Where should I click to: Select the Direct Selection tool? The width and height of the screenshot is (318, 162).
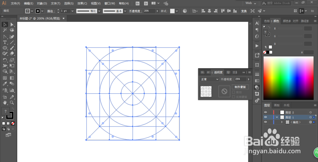(x=12, y=24)
